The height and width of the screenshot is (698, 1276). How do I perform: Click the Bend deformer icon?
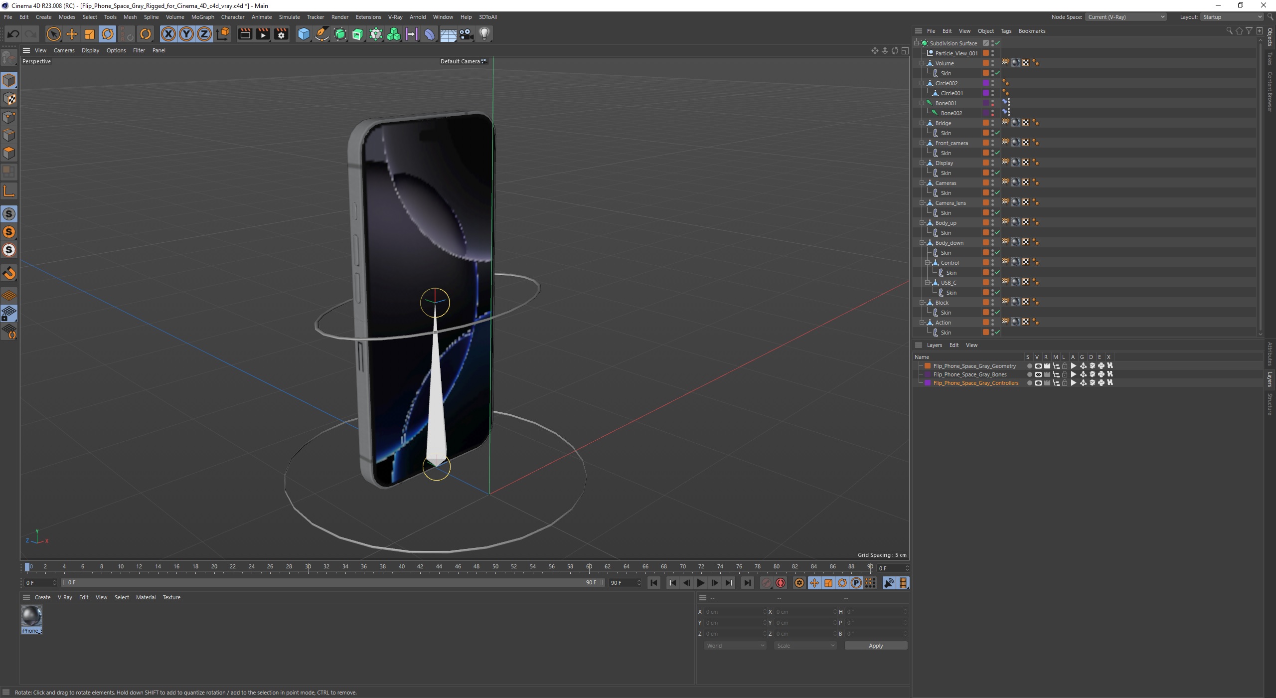430,34
